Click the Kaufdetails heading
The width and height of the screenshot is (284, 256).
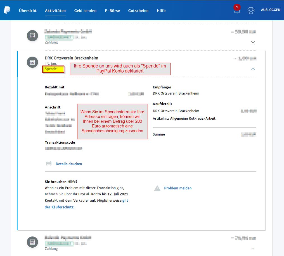(x=162, y=104)
